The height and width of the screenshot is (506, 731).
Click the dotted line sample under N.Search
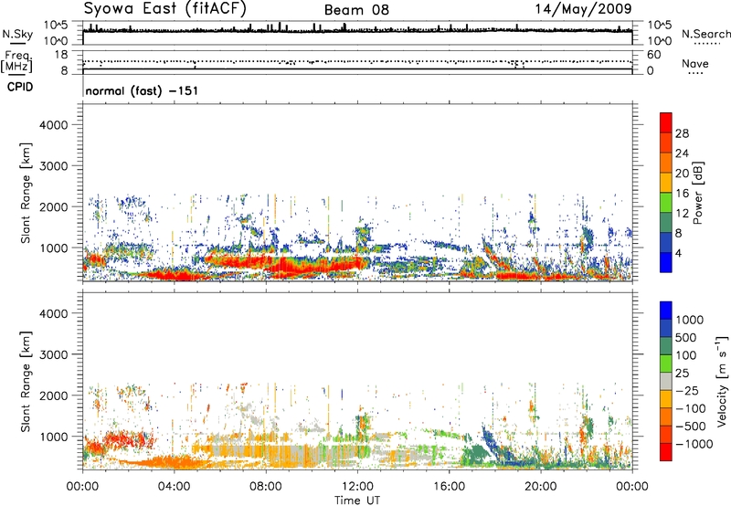pyautogui.click(x=706, y=44)
